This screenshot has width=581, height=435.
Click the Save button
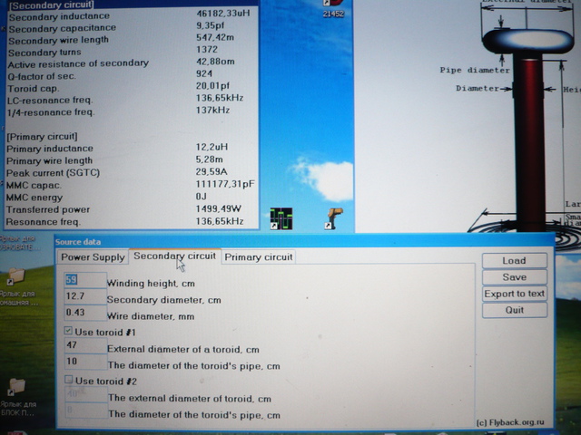[x=514, y=277]
